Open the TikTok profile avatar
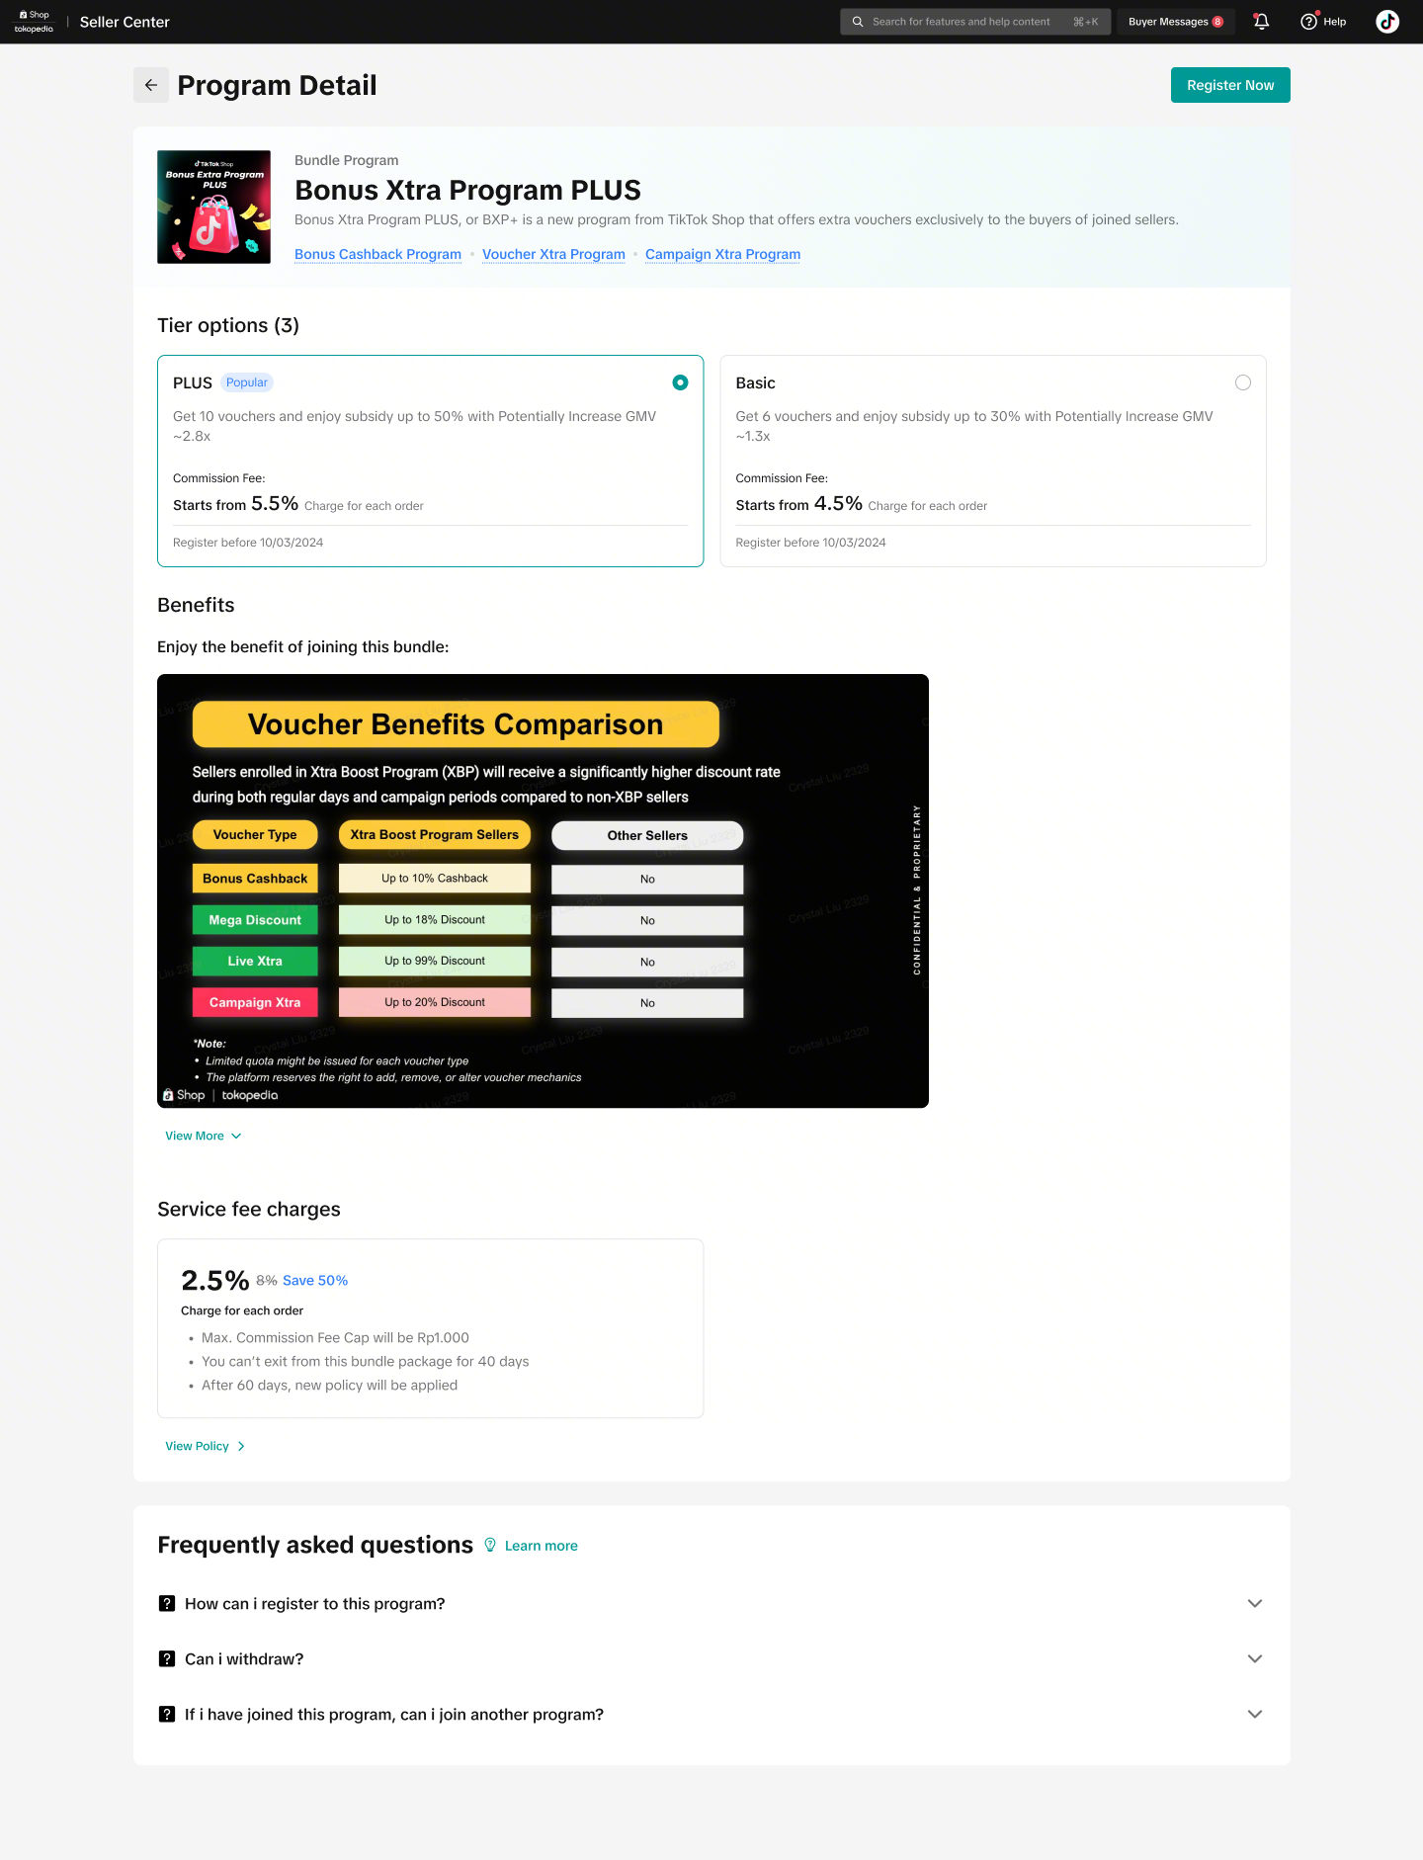The height and width of the screenshot is (1860, 1423). click(x=1387, y=22)
